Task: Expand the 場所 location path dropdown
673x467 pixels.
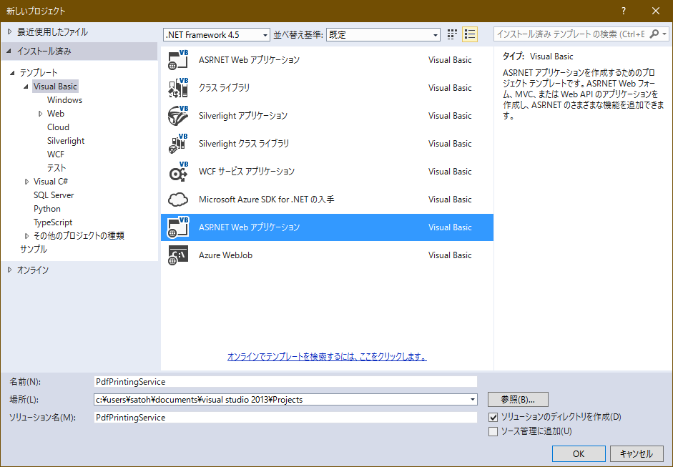Action: coord(473,400)
